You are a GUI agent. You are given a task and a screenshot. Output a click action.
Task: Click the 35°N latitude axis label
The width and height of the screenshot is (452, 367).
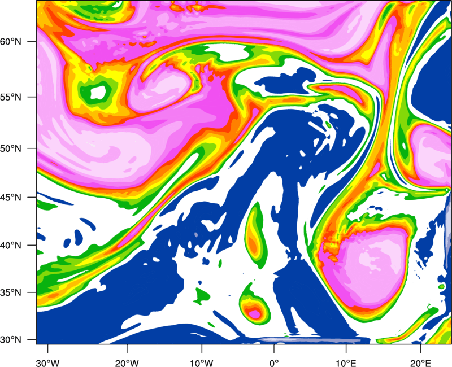click(11, 292)
